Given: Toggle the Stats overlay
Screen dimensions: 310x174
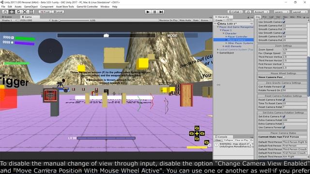Looking at the screenshot, I should [196, 20].
